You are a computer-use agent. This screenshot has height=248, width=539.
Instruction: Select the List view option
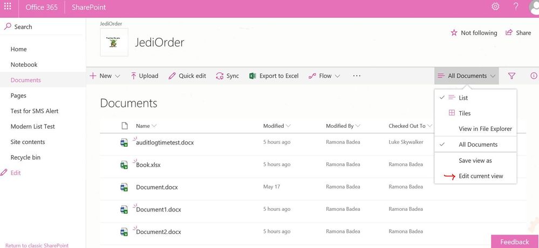click(475, 98)
